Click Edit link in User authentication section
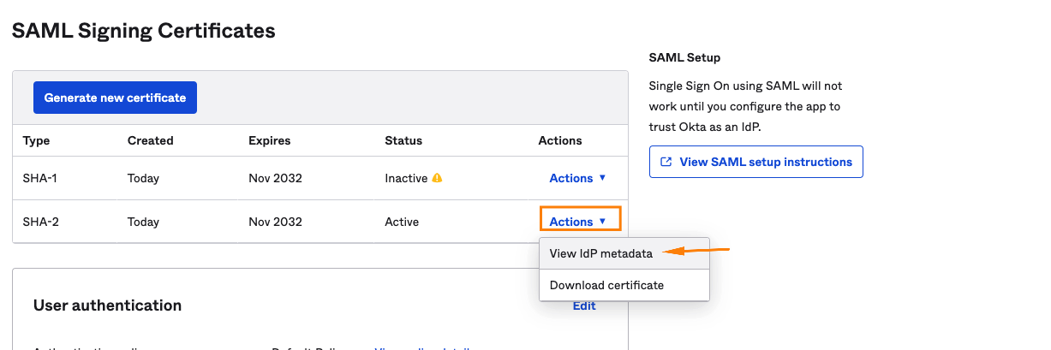This screenshot has width=1051, height=350. pos(584,306)
